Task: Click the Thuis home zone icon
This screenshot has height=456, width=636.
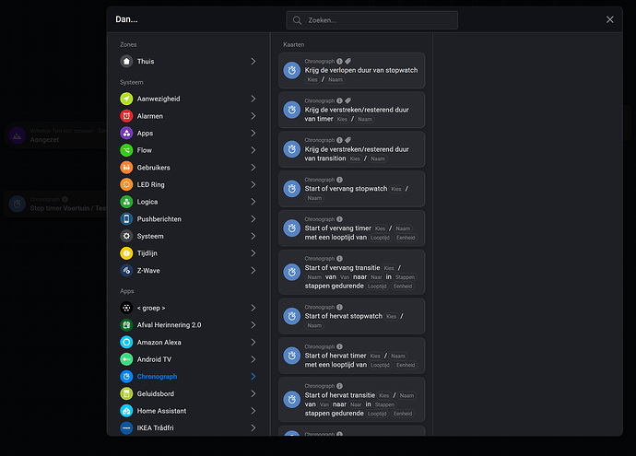Action: pyautogui.click(x=126, y=61)
